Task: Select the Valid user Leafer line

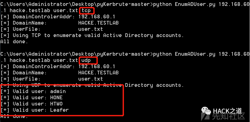Action: click(x=35, y=110)
